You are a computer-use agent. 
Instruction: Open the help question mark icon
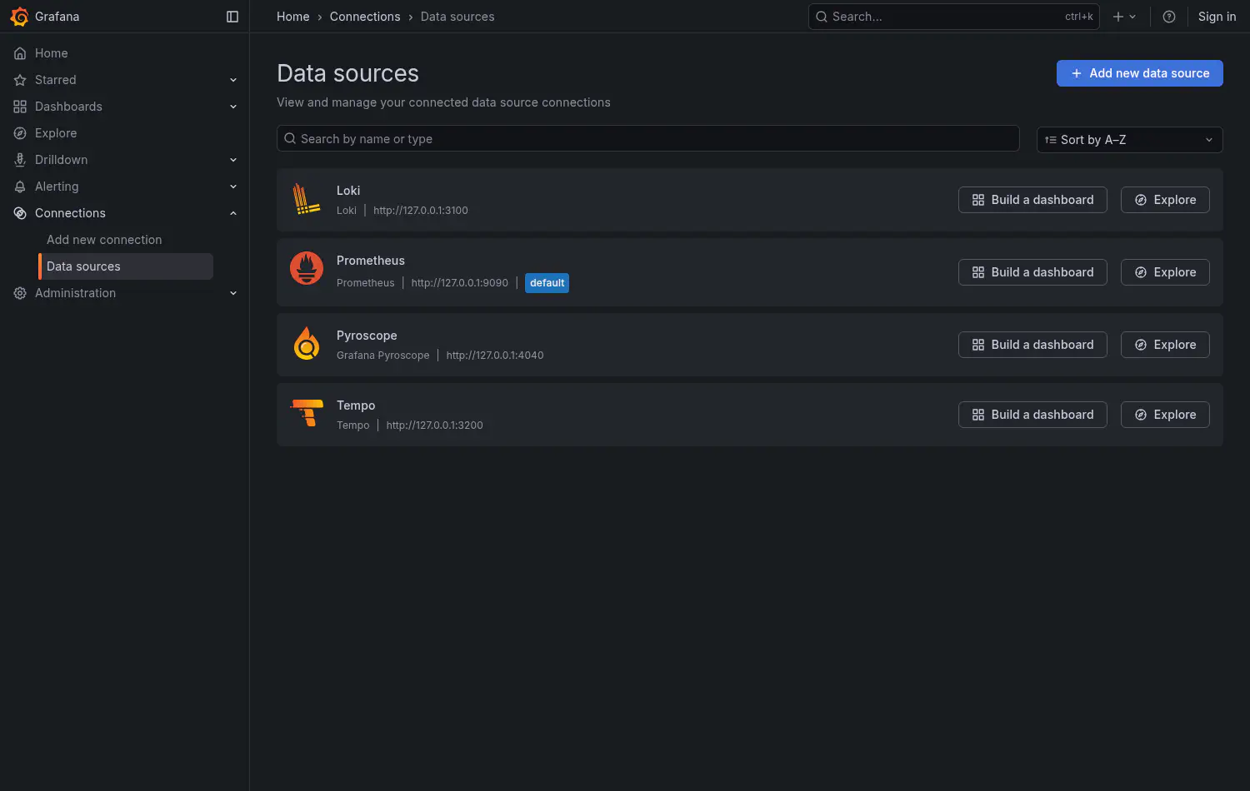click(1169, 17)
